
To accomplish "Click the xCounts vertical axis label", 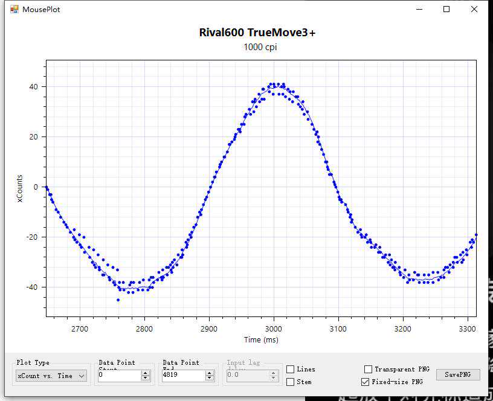I will point(19,188).
